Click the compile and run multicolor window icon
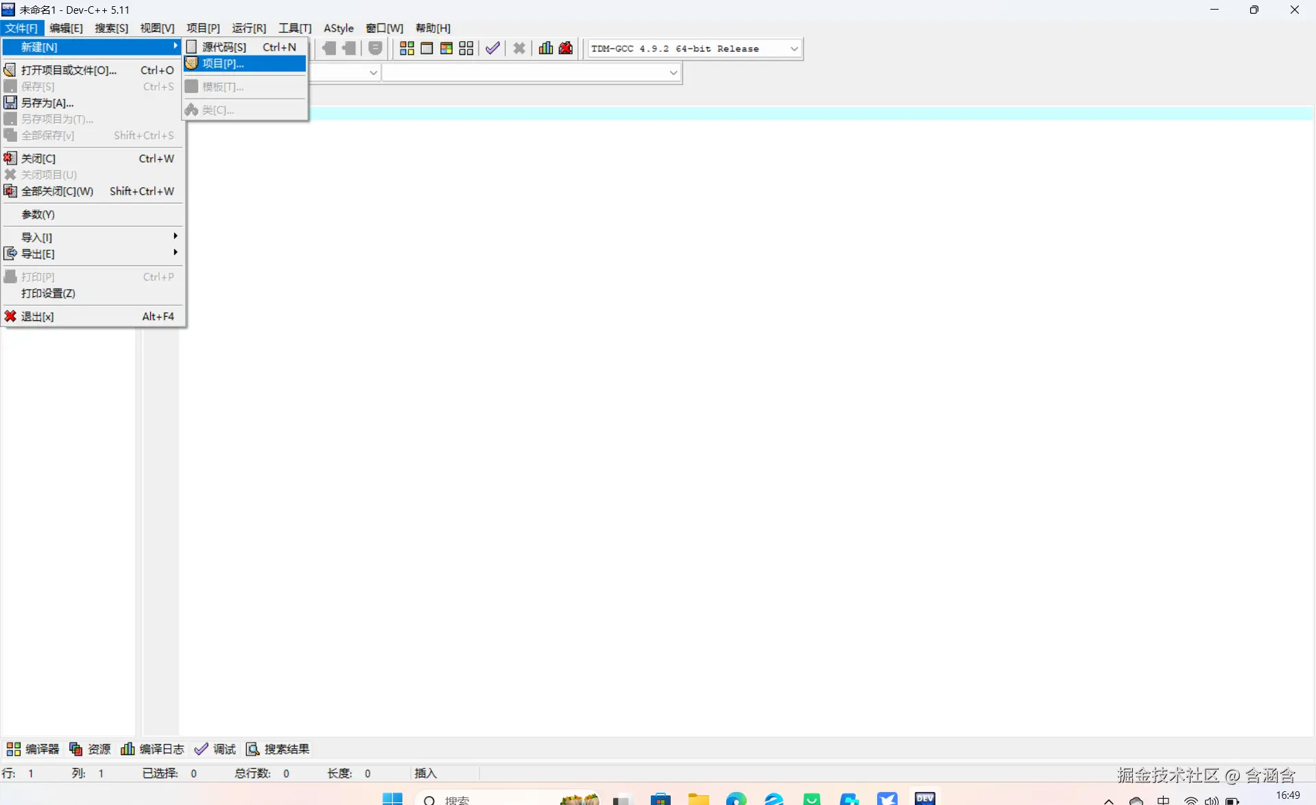The height and width of the screenshot is (805, 1316). [446, 48]
